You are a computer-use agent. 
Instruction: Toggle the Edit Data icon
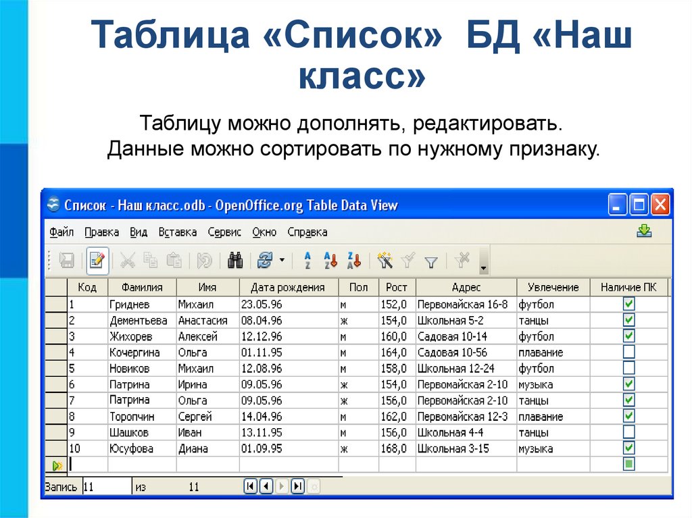(x=97, y=261)
